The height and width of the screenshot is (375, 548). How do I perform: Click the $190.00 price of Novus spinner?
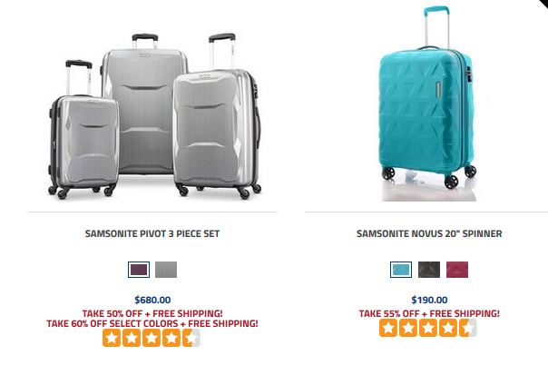429,300
